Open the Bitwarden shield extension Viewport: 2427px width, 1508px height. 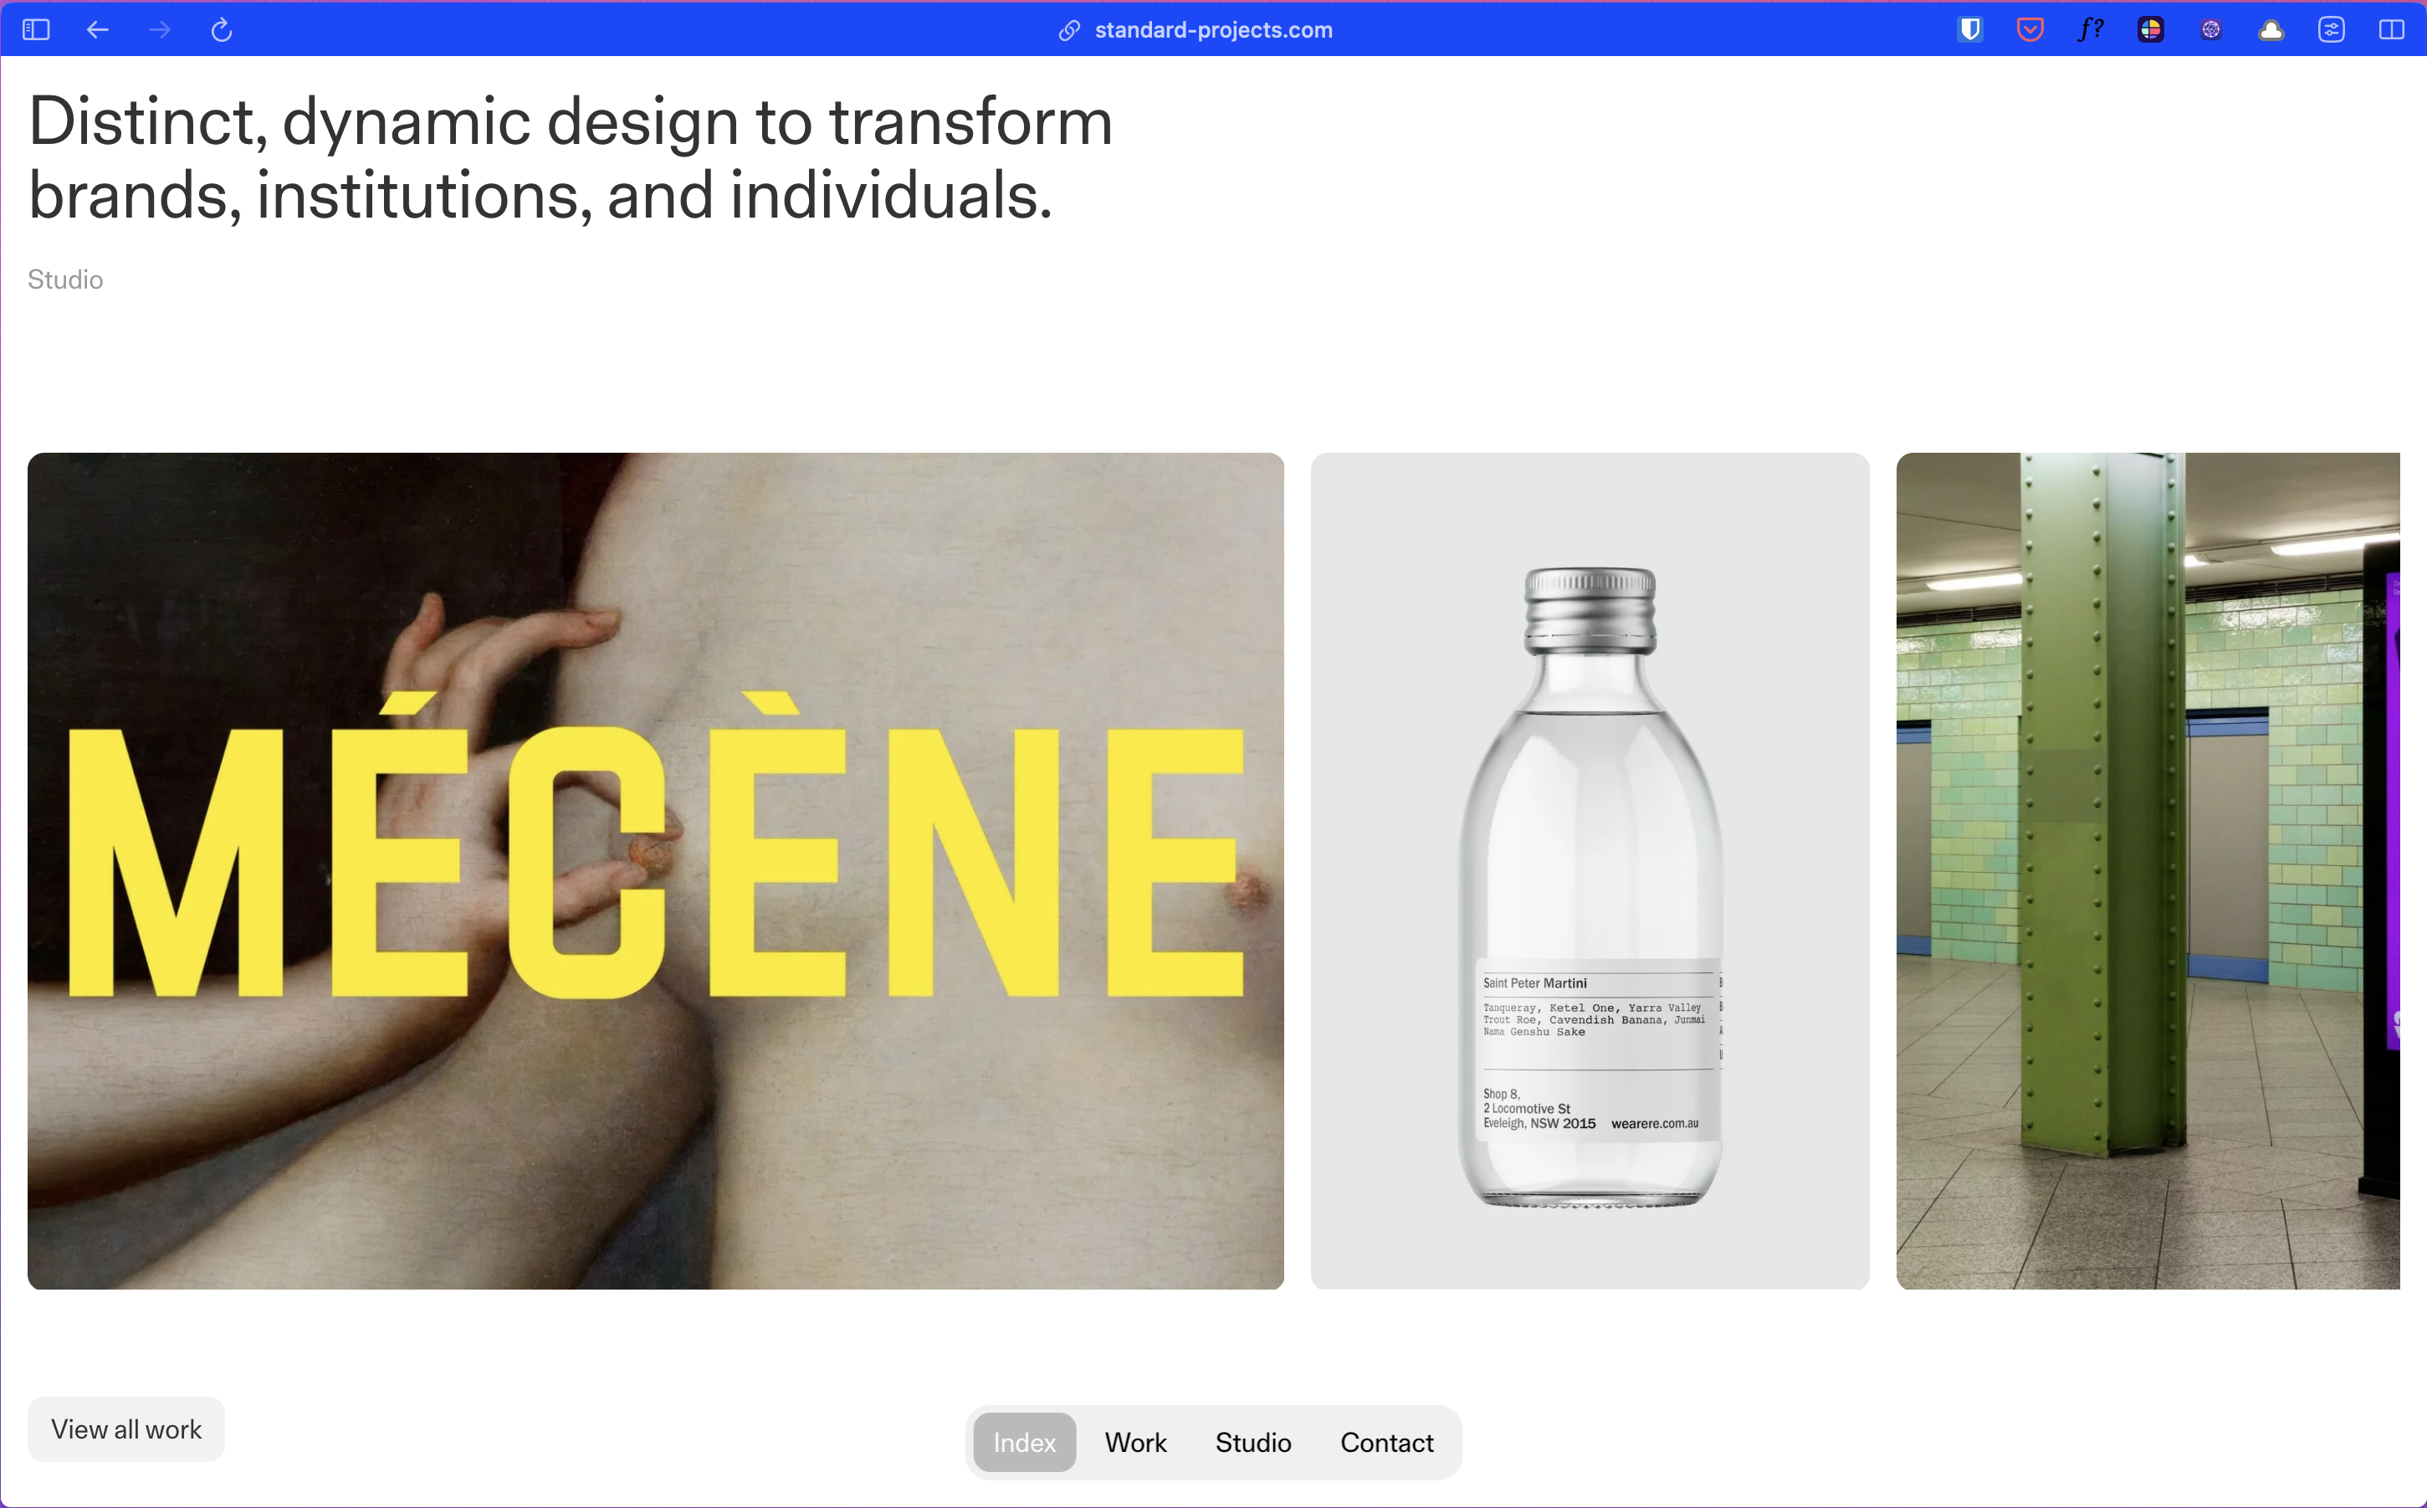pyautogui.click(x=1969, y=30)
